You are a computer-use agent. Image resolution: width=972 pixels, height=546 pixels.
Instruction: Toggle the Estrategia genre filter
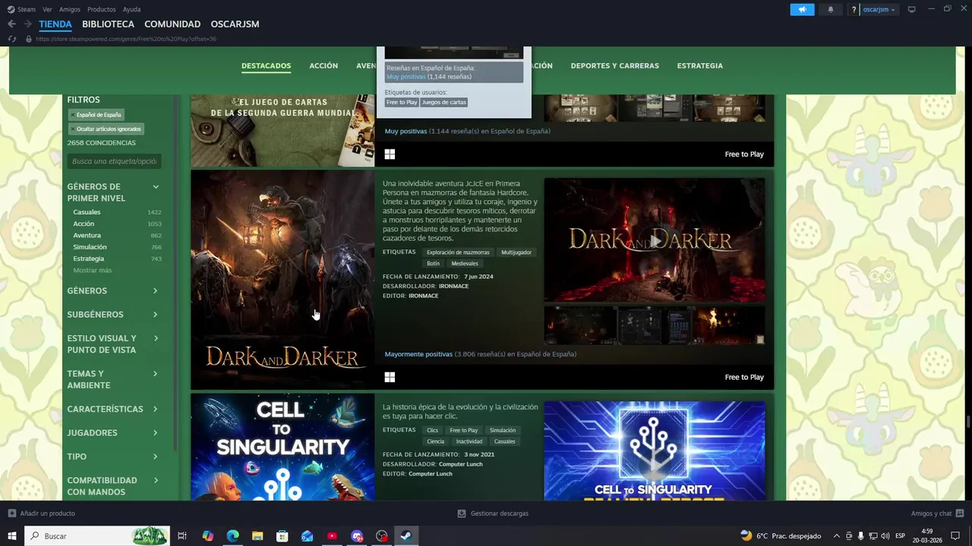[x=117, y=259]
